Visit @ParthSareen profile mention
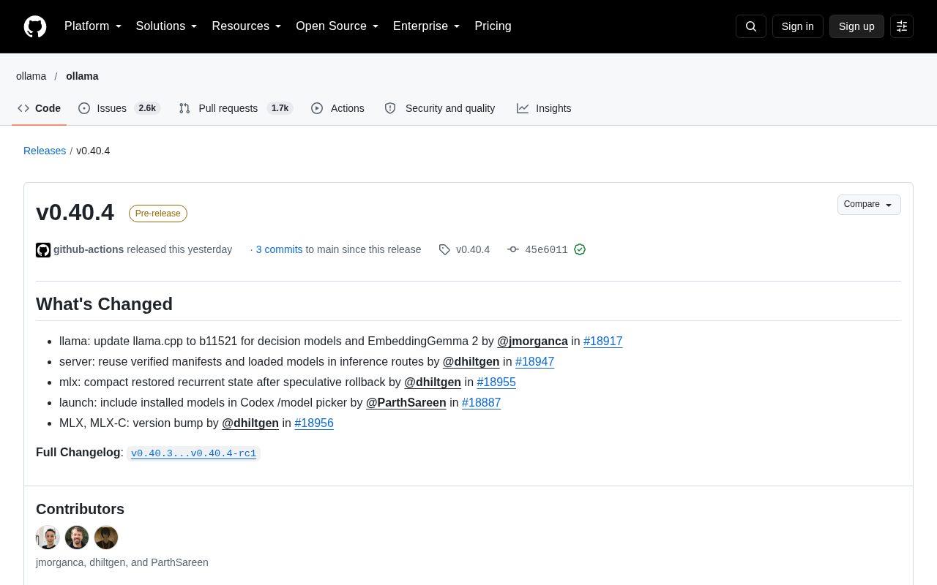The image size is (937, 585). (406, 403)
